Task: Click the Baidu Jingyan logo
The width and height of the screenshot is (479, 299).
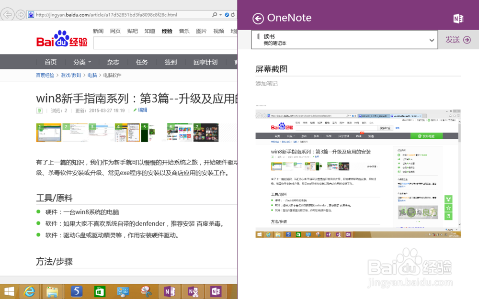Action: click(x=62, y=39)
